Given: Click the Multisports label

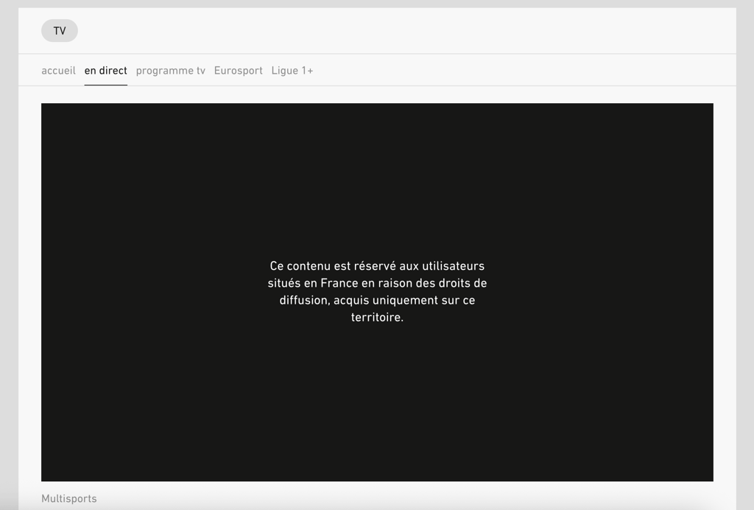Looking at the screenshot, I should 69,498.
